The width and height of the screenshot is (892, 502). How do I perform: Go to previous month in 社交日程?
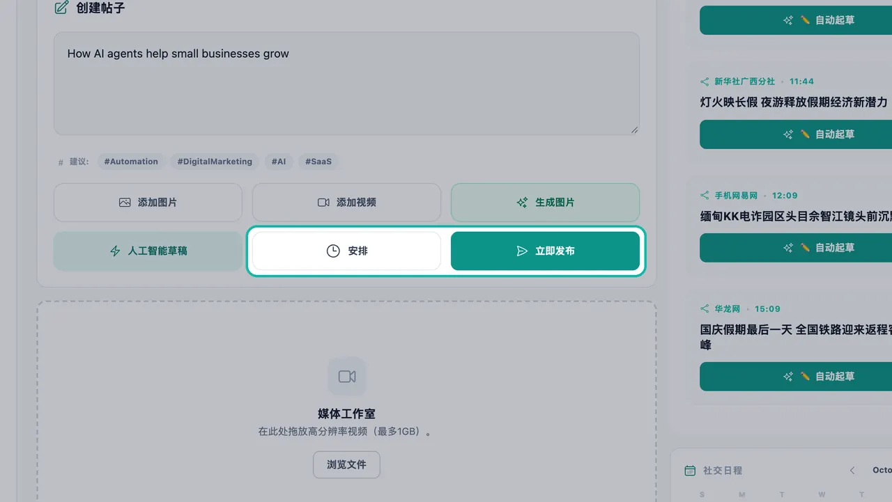tap(852, 471)
